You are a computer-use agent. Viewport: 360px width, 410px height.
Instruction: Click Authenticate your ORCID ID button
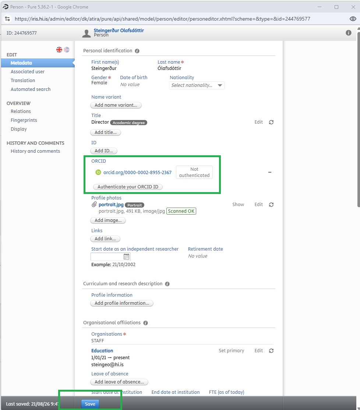tap(128, 187)
